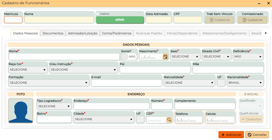The image size is (272, 140).
Task: Click the CEP search magnifier icon
Action: (x=169, y=120)
